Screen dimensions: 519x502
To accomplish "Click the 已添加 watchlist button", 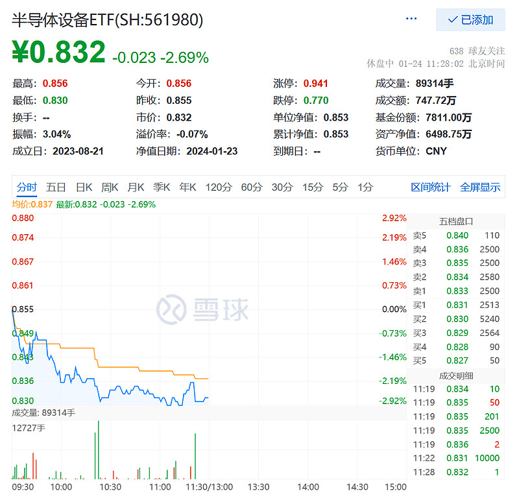I will (472, 19).
